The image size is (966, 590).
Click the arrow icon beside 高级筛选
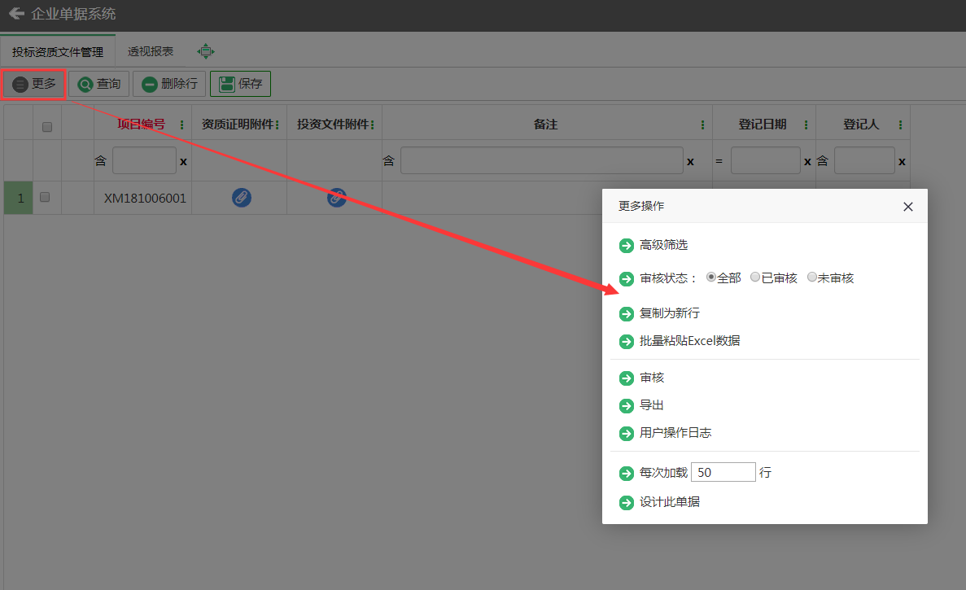tap(627, 246)
